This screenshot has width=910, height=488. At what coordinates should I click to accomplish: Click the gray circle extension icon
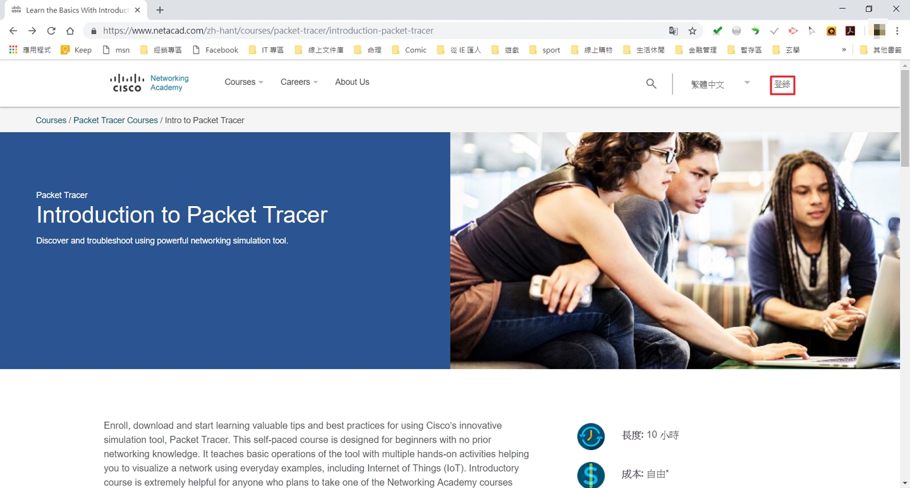[736, 30]
